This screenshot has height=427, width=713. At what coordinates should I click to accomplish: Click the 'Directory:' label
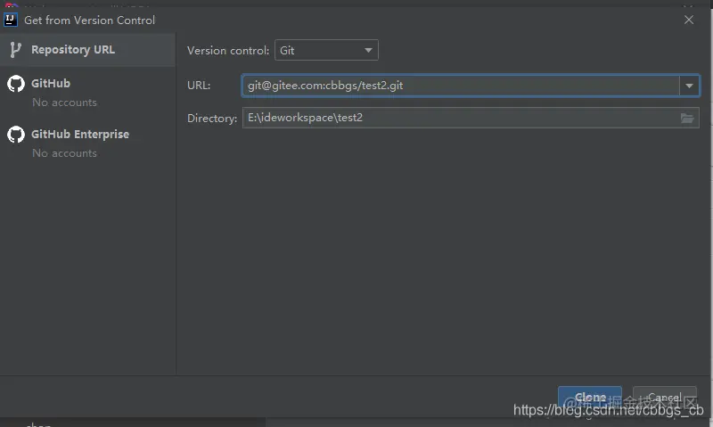click(212, 119)
